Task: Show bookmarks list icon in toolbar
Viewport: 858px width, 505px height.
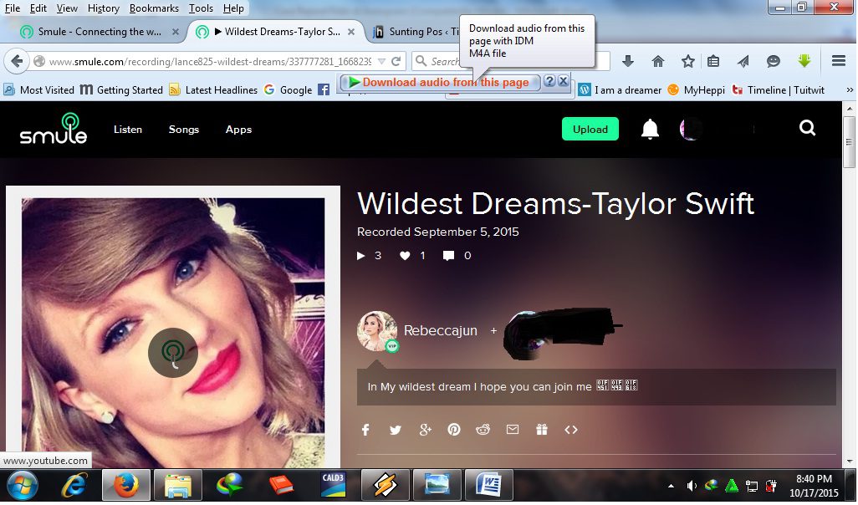Action: (713, 61)
